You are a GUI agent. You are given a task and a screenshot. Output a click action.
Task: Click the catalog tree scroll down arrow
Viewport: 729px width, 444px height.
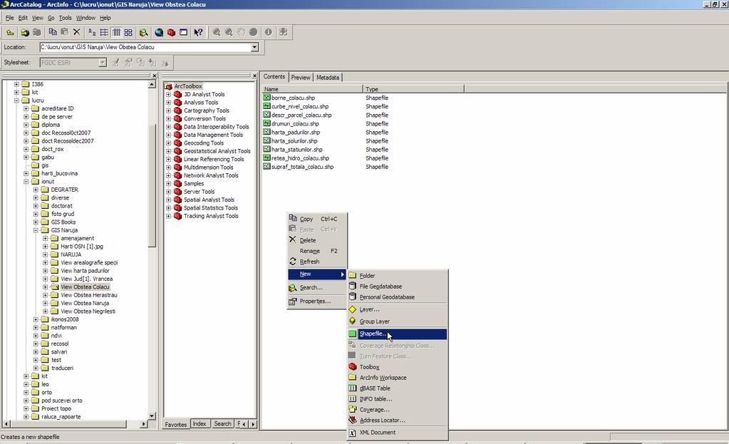pos(152,415)
